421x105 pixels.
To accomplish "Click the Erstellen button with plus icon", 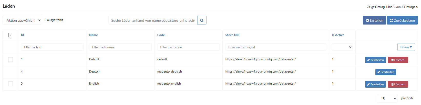I will pyautogui.click(x=374, y=20).
